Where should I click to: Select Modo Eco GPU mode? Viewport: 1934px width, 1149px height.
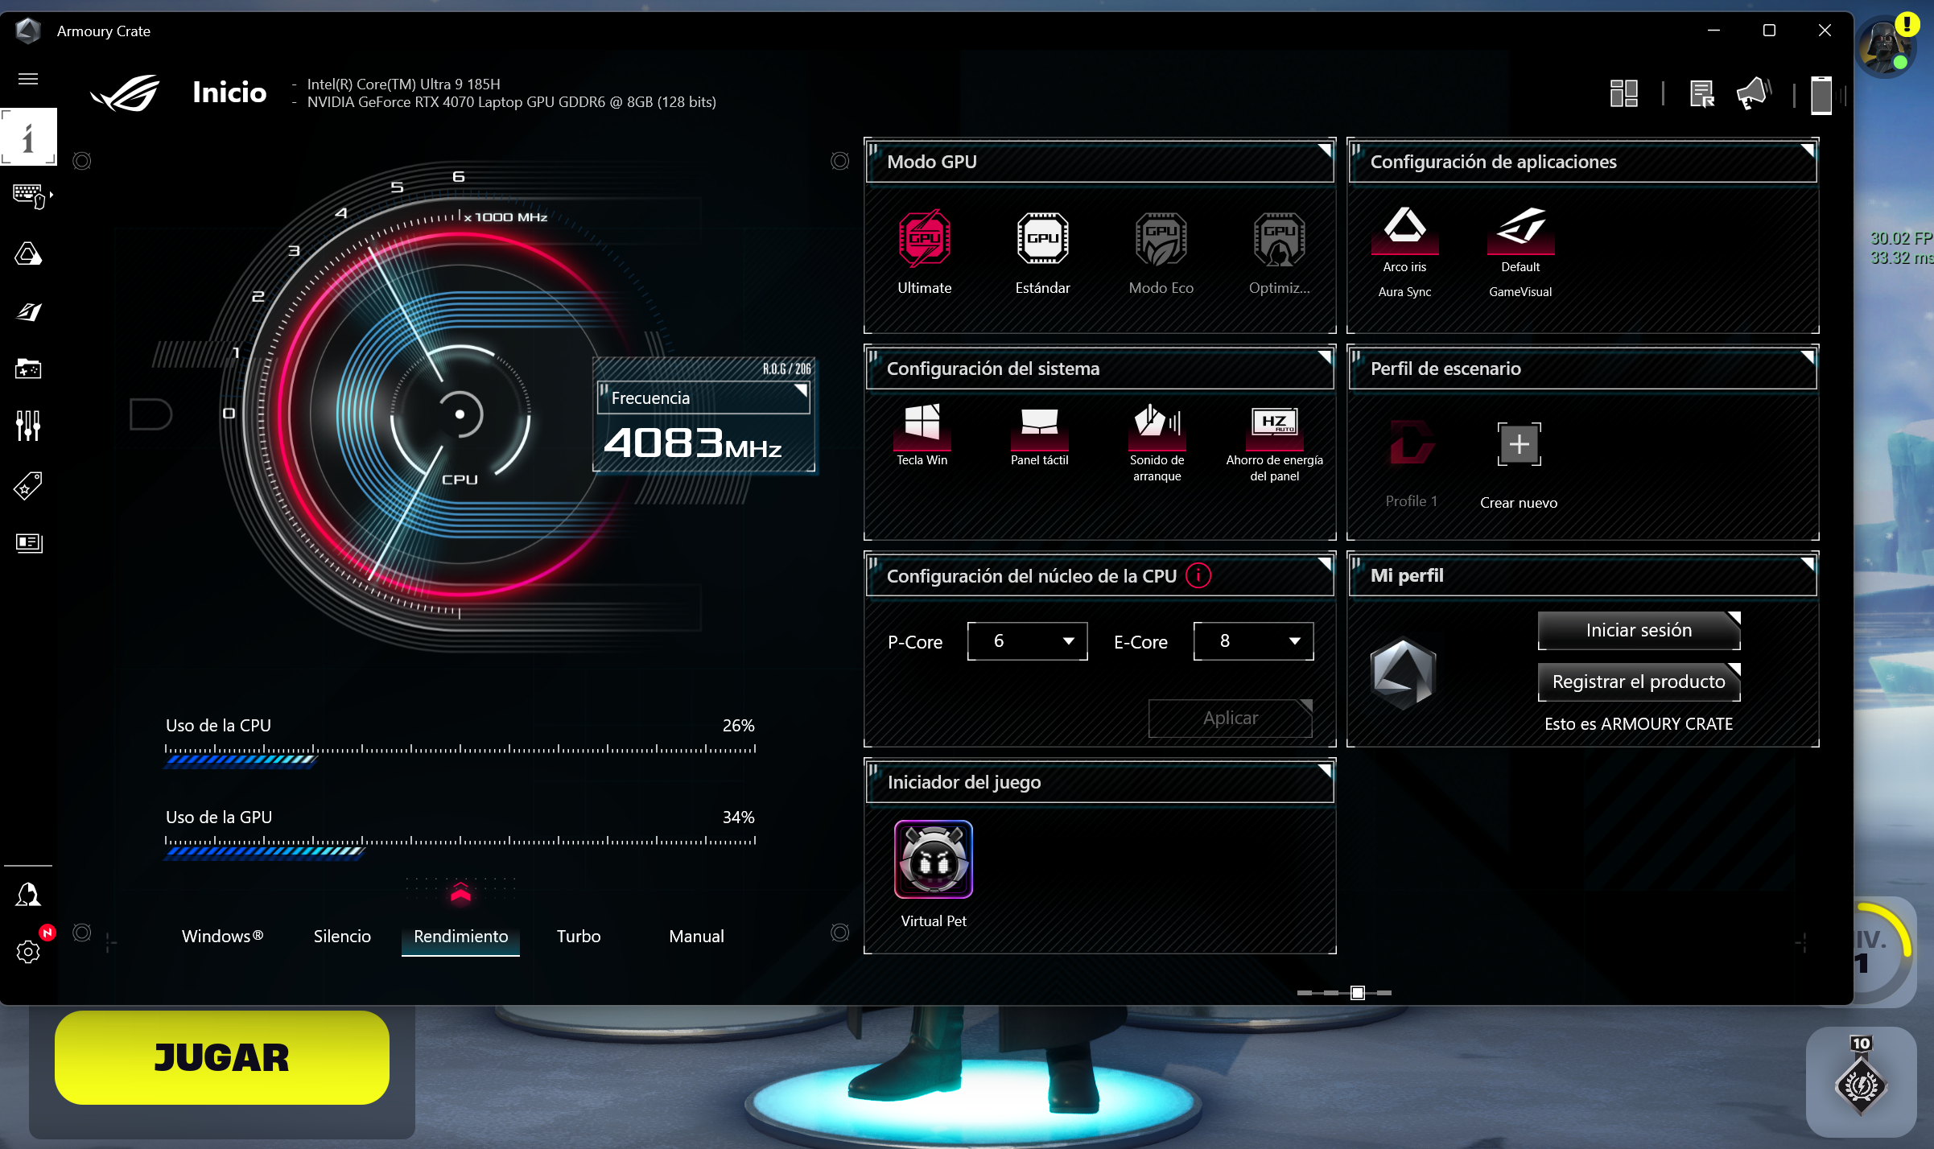(x=1161, y=238)
